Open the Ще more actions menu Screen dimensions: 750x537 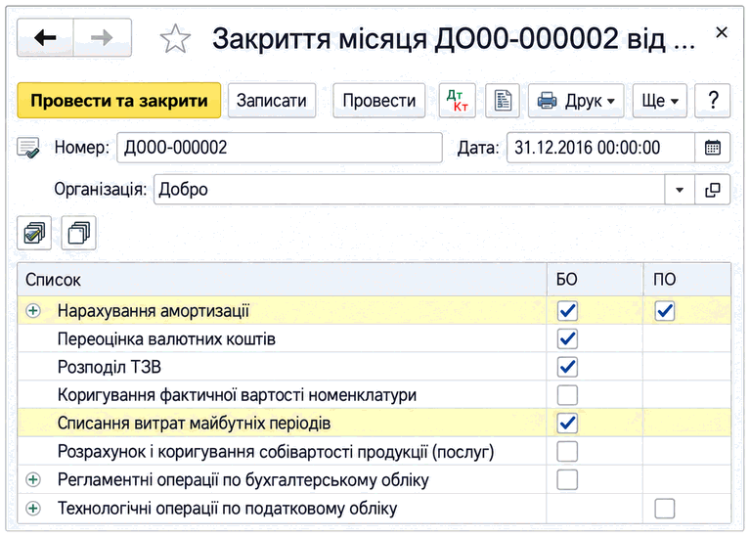coord(660,101)
